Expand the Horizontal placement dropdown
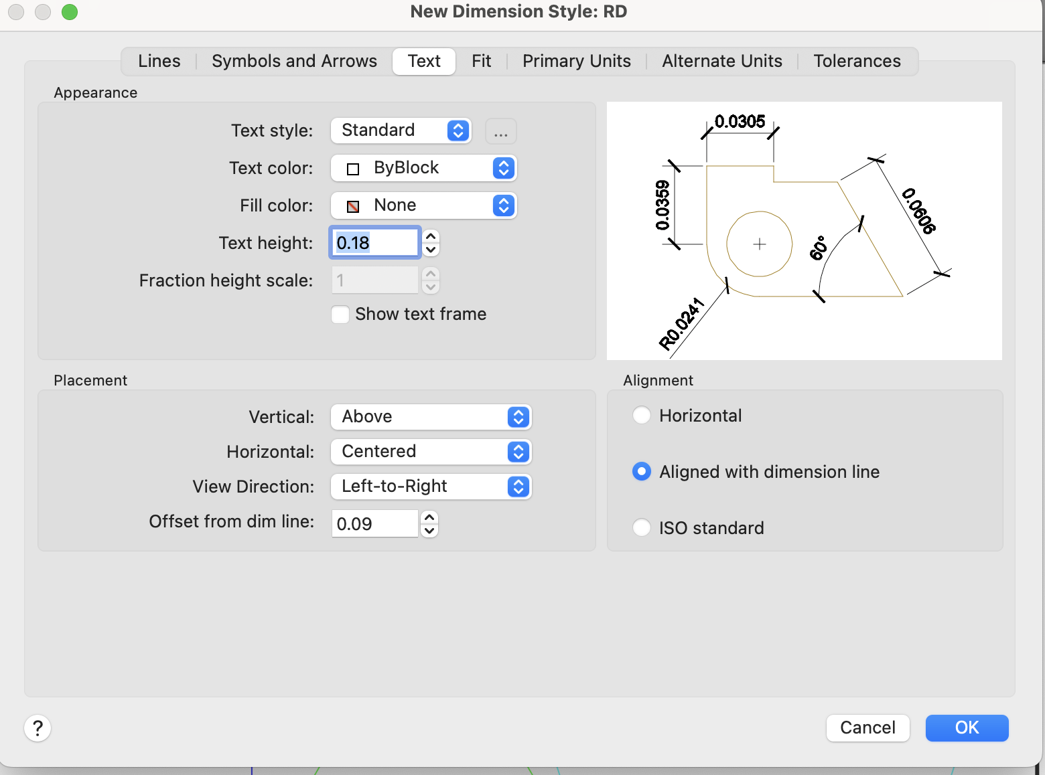The height and width of the screenshot is (775, 1045). [431, 452]
